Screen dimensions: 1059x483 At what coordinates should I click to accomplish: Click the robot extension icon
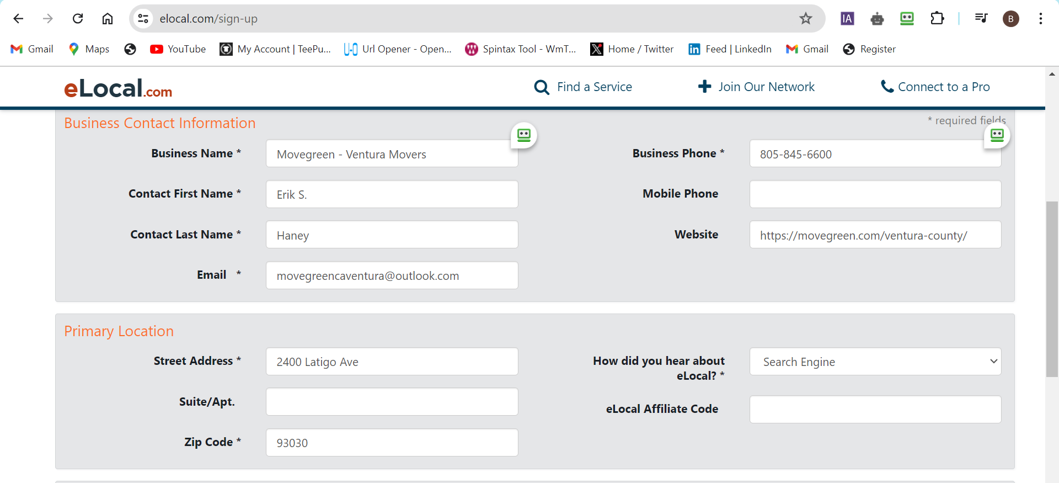pyautogui.click(x=877, y=19)
